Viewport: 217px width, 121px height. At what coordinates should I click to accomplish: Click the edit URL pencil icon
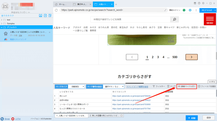point(165,10)
